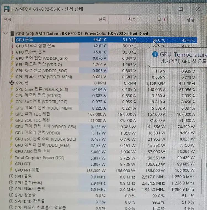Click the 51.1 % average GPU utilization value

(x=188, y=196)
